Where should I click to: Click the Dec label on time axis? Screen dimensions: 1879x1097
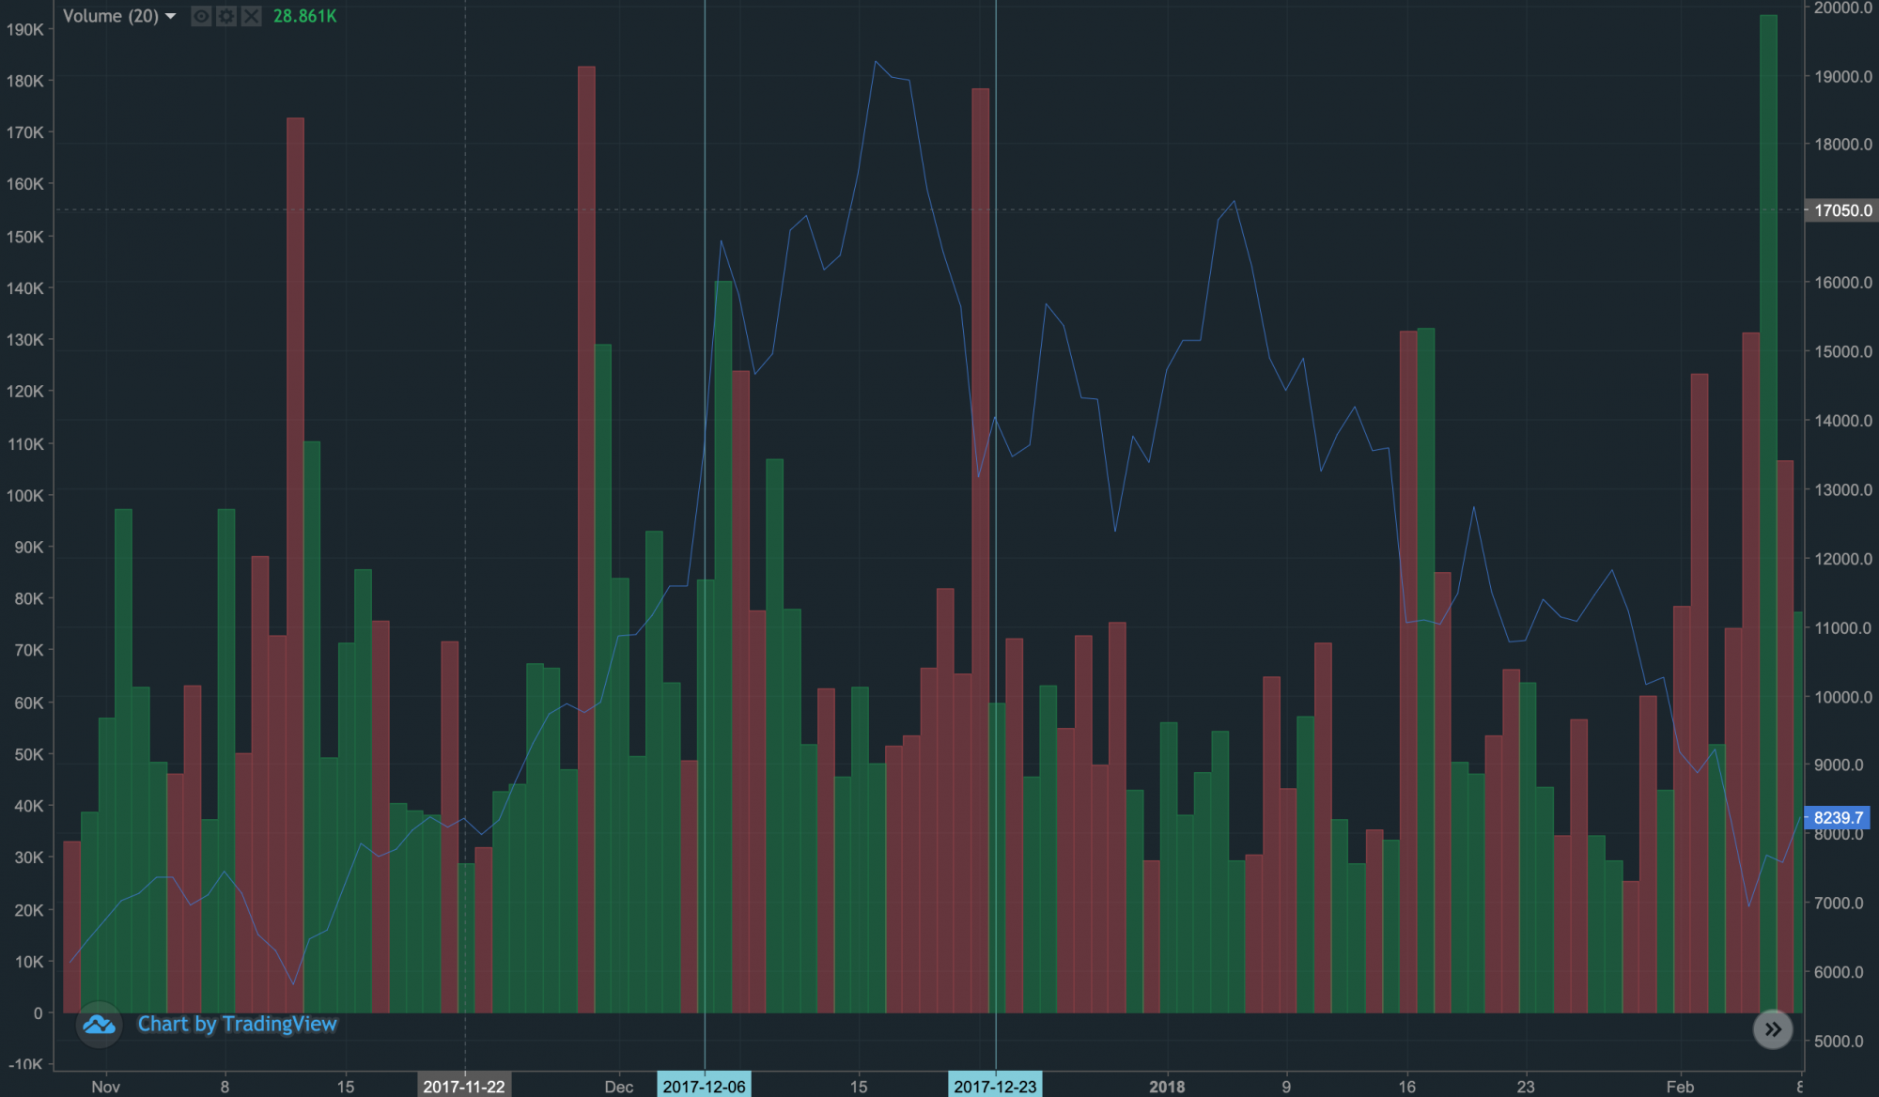point(619,1087)
